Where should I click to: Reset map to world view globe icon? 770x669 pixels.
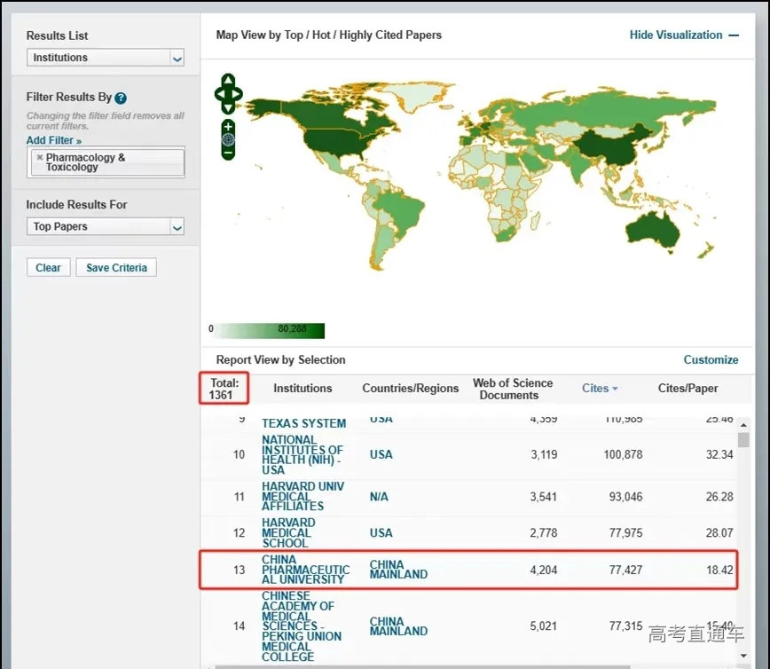228,140
